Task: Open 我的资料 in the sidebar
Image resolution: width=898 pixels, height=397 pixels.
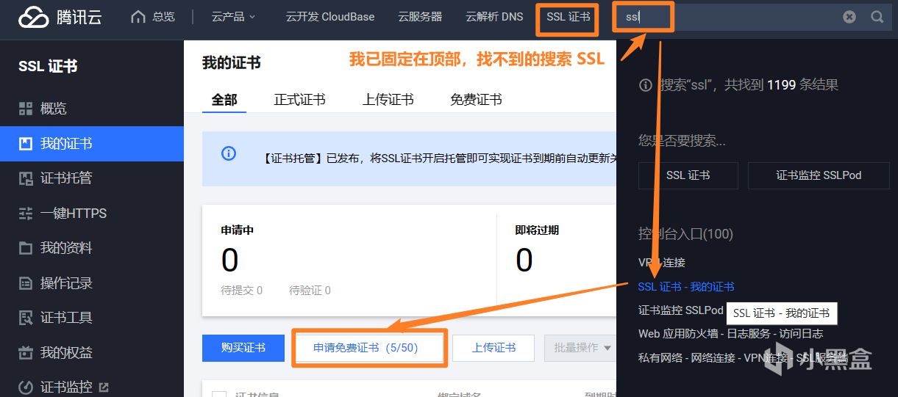Action: (x=91, y=248)
